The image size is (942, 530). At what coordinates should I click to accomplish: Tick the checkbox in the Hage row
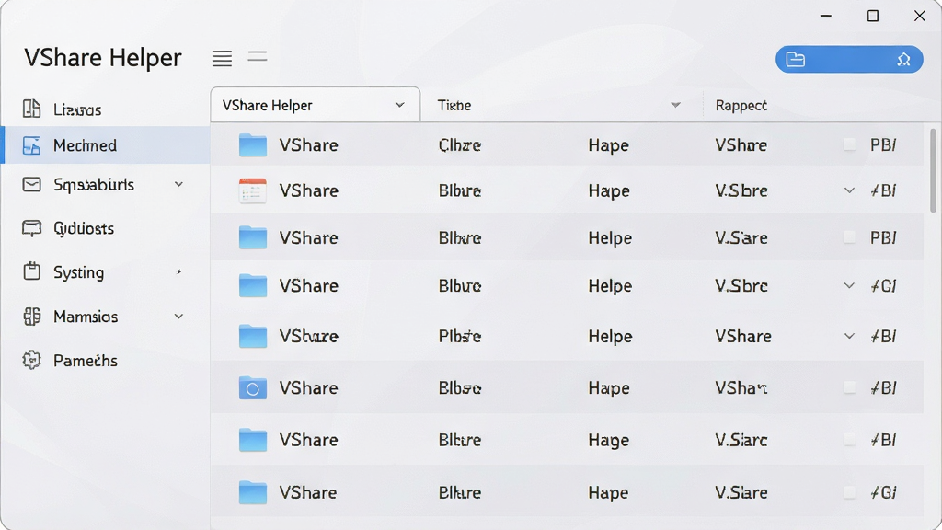point(849,439)
